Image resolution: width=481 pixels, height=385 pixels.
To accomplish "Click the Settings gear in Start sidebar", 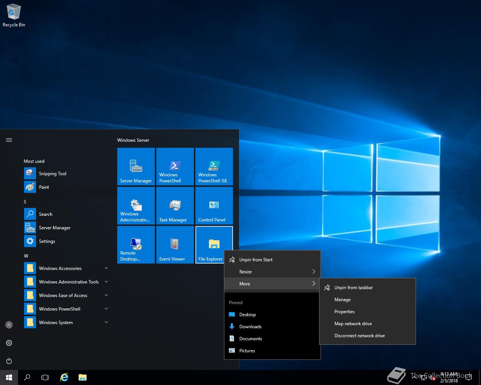I will 9,343.
